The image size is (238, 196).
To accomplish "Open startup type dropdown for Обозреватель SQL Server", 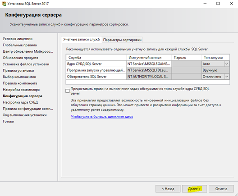I will click(x=227, y=77).
